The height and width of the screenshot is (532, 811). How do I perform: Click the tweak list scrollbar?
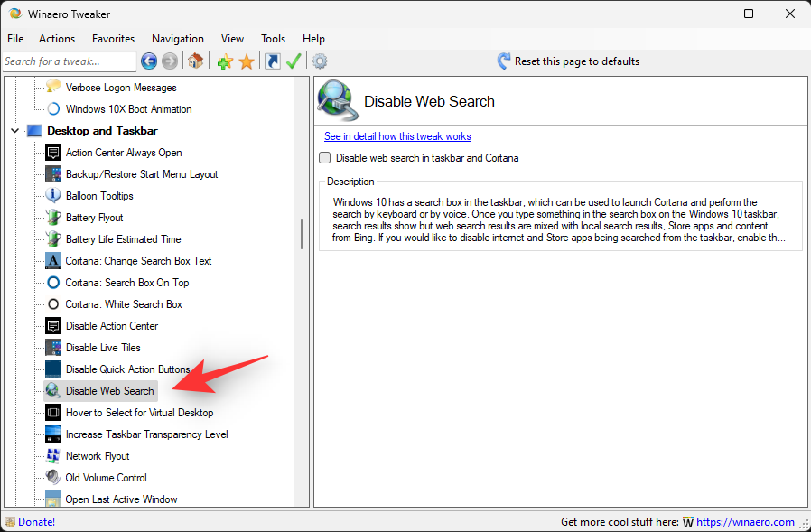pyautogui.click(x=301, y=233)
